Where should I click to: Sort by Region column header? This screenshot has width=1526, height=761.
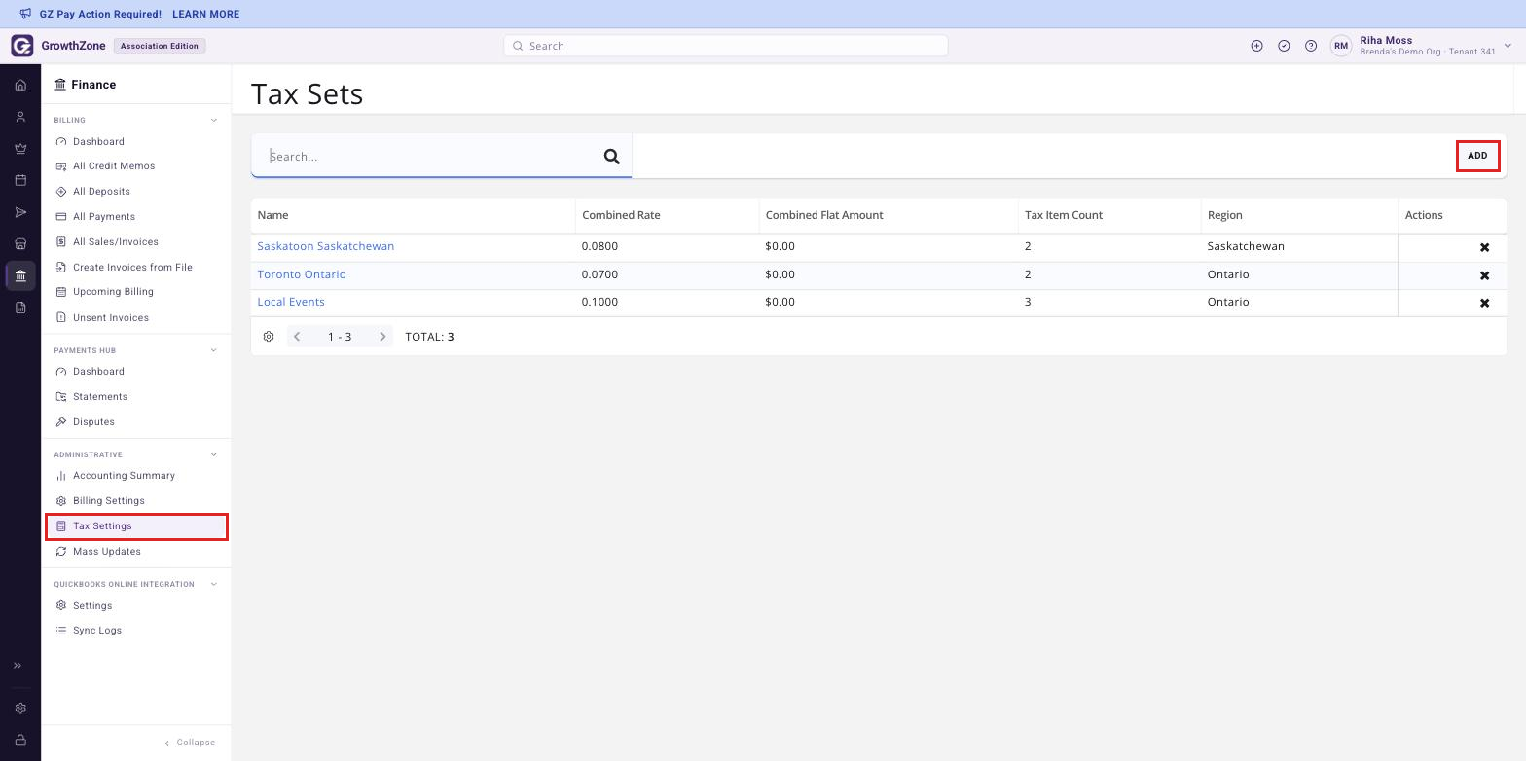pos(1299,215)
